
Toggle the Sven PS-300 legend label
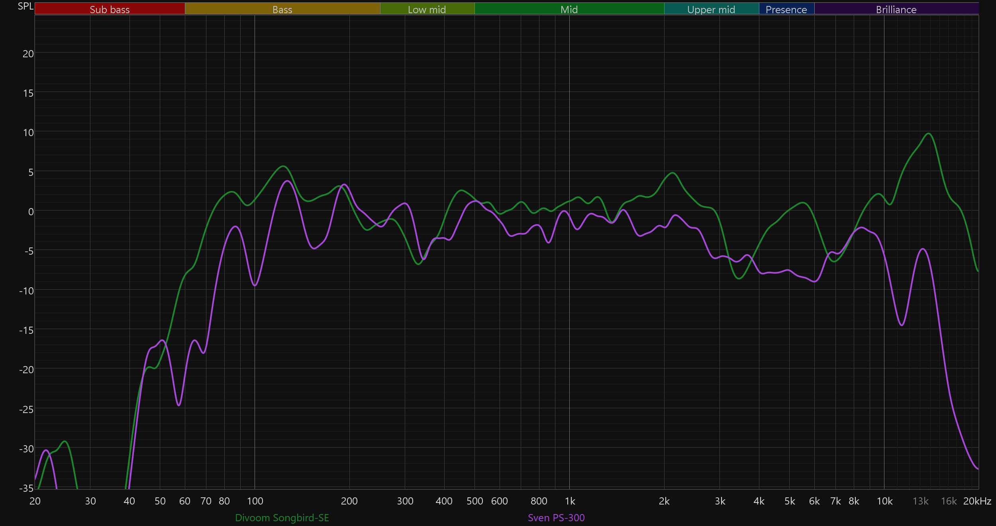point(556,518)
